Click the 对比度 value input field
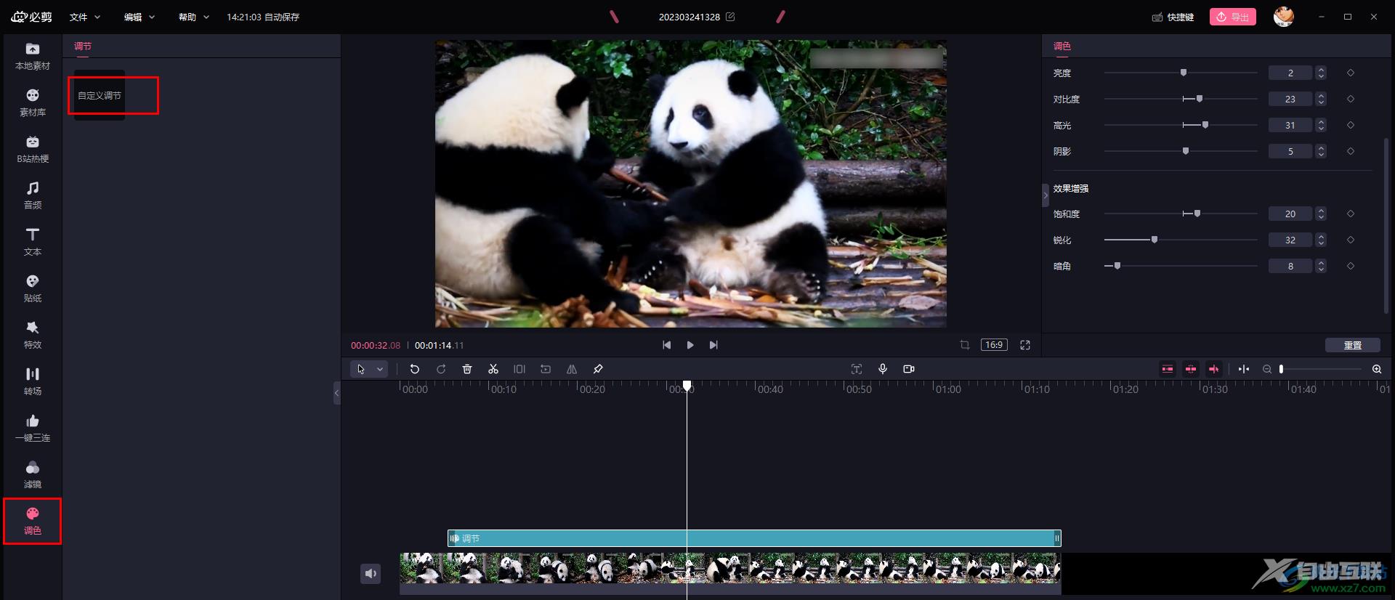 coord(1290,99)
